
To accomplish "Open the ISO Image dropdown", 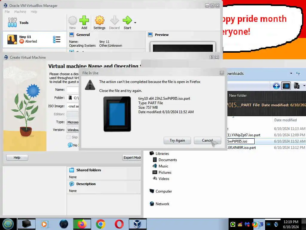I will [73, 106].
